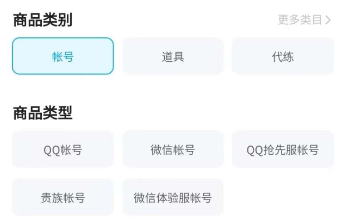This screenshot has height=223, width=348.
Task: Pick the 贵族帐号 type option
Action: [63, 197]
